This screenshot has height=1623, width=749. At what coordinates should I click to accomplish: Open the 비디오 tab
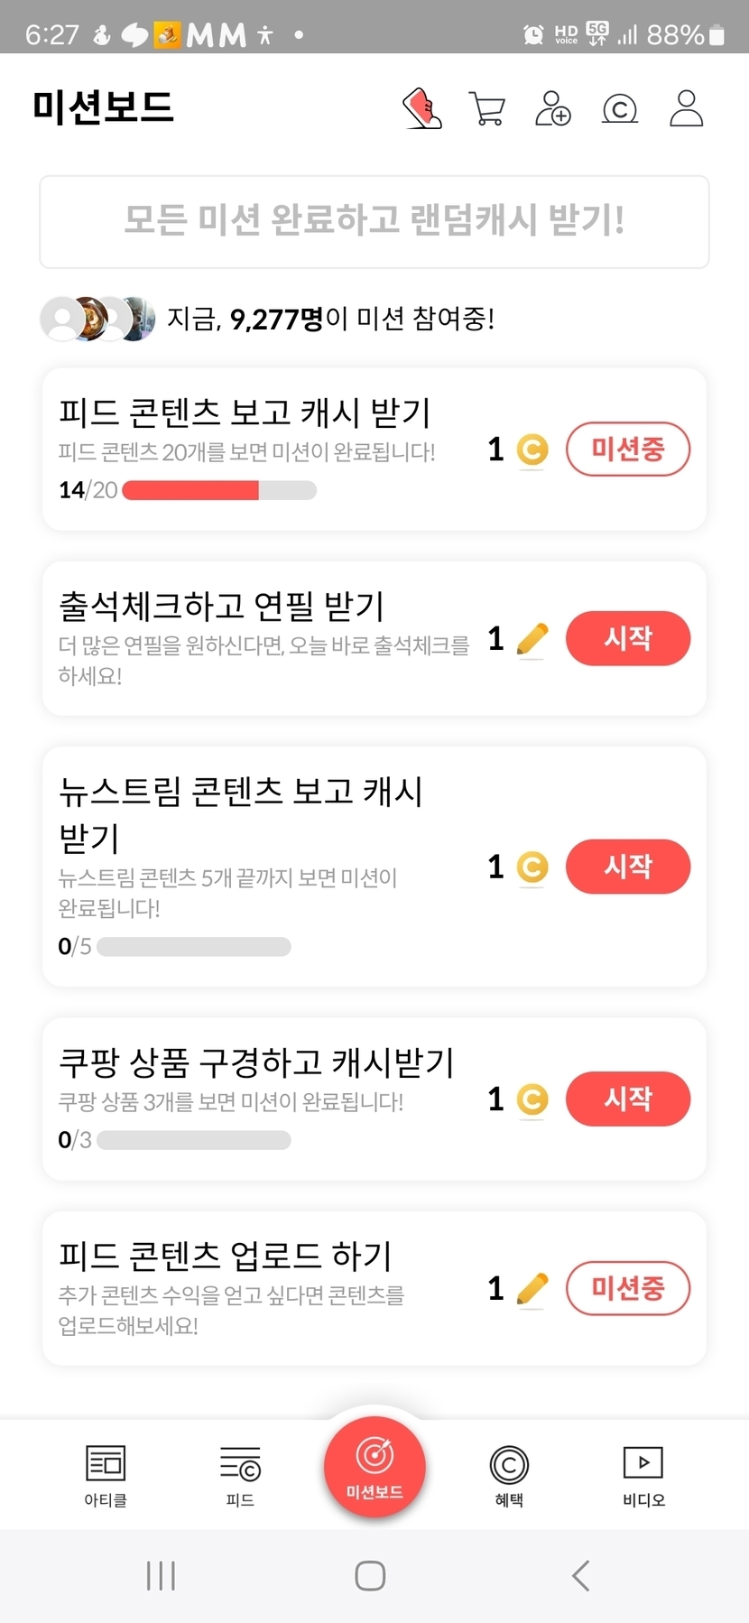tap(643, 1474)
